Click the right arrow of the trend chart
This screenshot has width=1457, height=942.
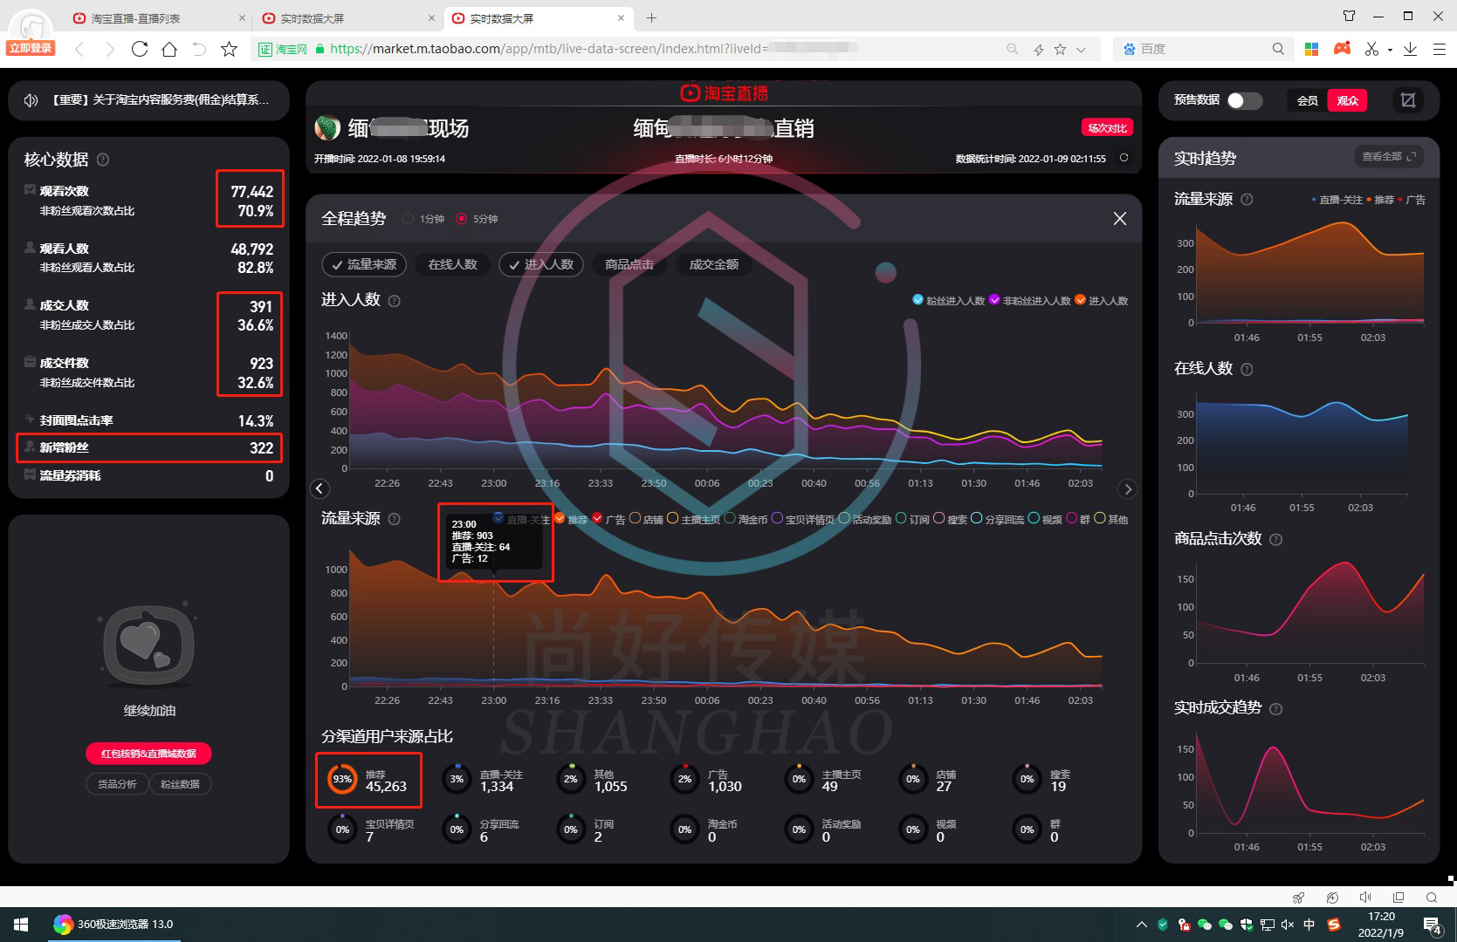point(1127,489)
